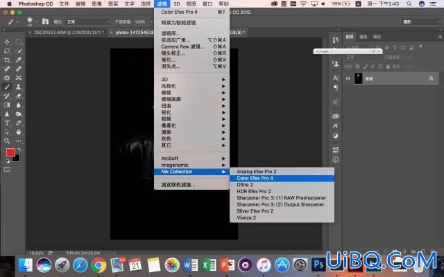
Task: Open Finder from the Dock
Action: [x=25, y=265]
